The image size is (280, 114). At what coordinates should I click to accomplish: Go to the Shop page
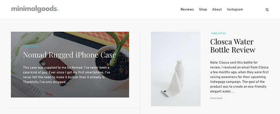203,10
